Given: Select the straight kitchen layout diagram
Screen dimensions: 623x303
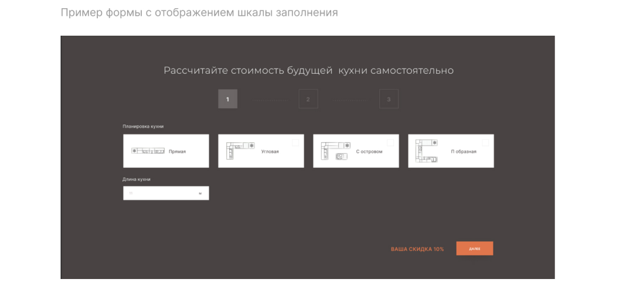Looking at the screenshot, I should 148,151.
